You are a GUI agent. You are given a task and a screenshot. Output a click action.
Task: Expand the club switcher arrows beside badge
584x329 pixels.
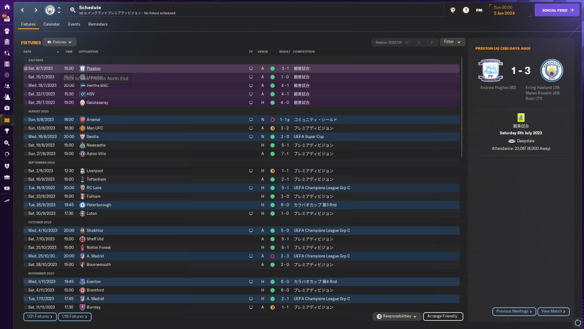59,10
